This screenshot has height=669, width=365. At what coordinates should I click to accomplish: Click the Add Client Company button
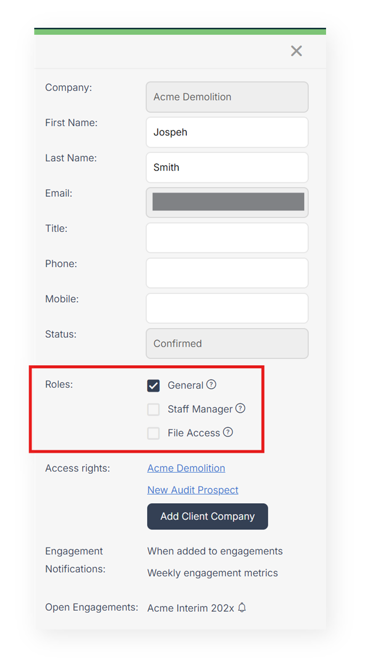coord(207,516)
